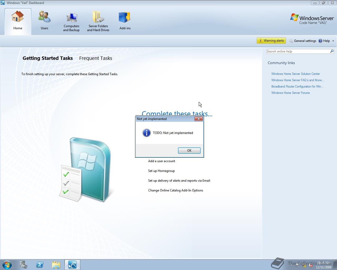Open Windows Home Server Solution Center link
337x270 pixels.
[x=296, y=74]
